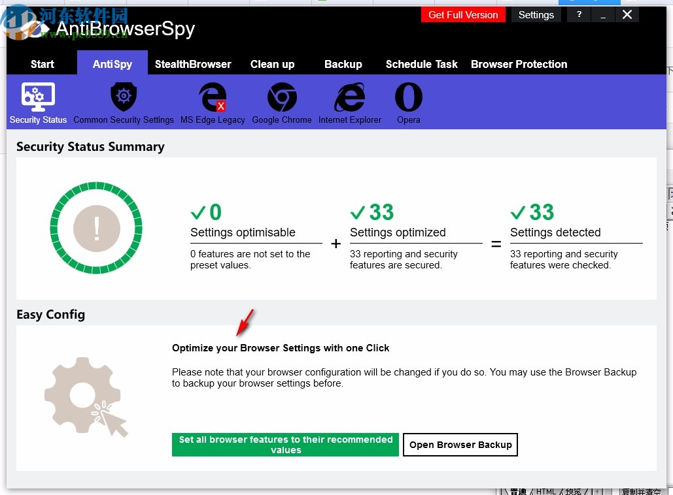Select the Opera browser icon
Image resolution: width=673 pixels, height=495 pixels.
408,102
